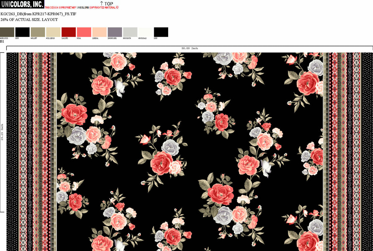
Task: Select the coral 00A color swatch
Action: coord(84,32)
